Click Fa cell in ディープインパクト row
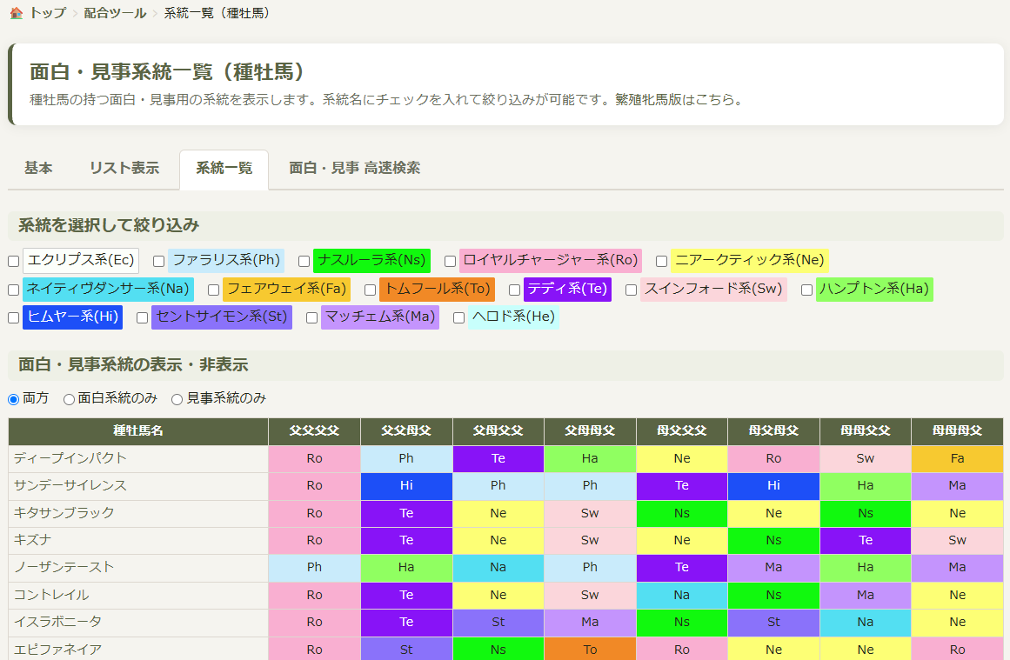Image resolution: width=1010 pixels, height=660 pixels. [957, 458]
